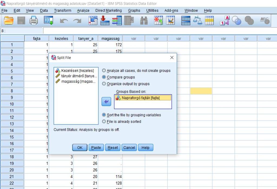Select magasság variable in the list
This screenshot has height=189, width=277.
coord(75,81)
